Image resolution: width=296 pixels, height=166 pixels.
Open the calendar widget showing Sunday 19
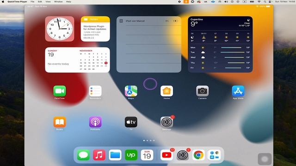pos(77,60)
